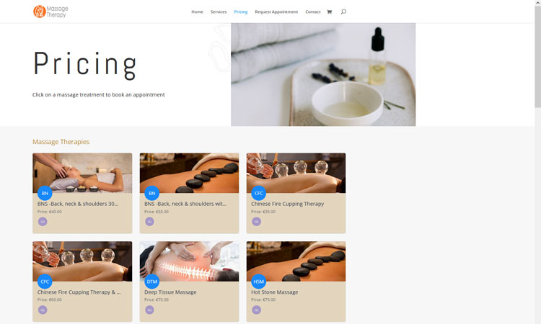Click the purple icon under the Hot Stone Massage price
This screenshot has height=324, width=541.
click(x=256, y=310)
